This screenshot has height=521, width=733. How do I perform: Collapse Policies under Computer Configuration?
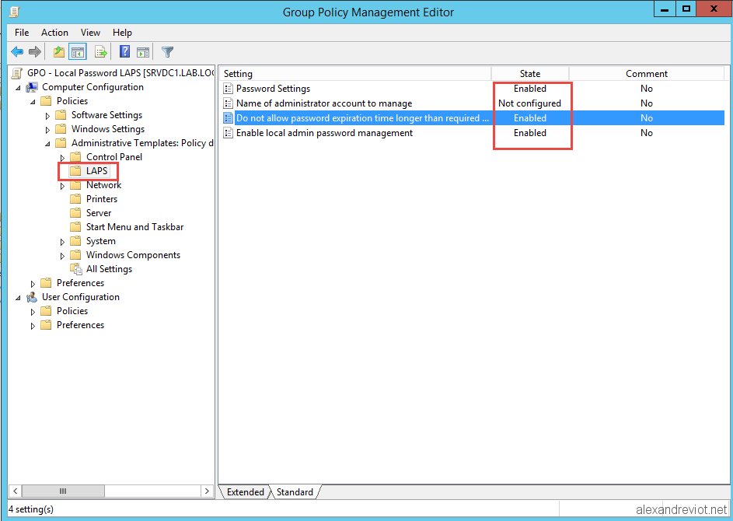click(33, 102)
